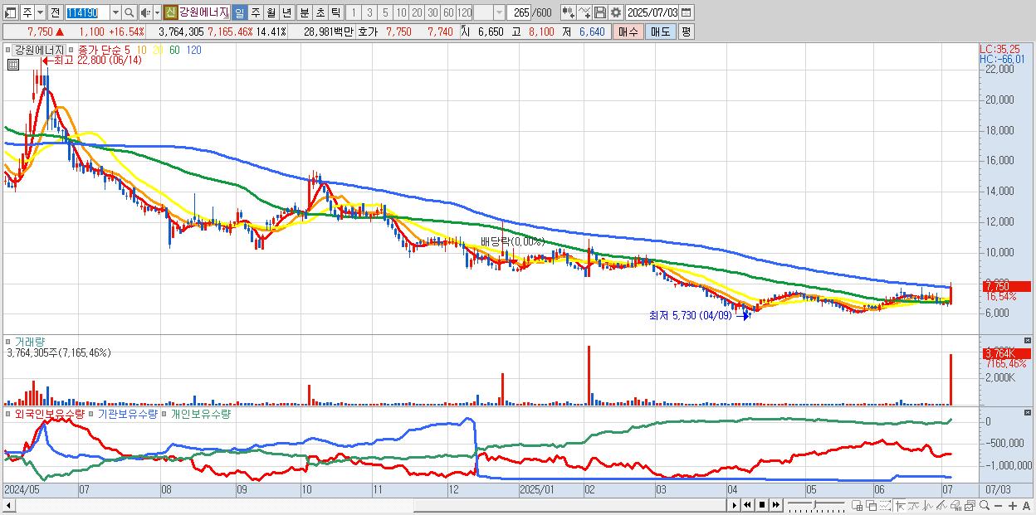Fast-forward the chart replay
This screenshot has height=515, width=1036.
775,505
